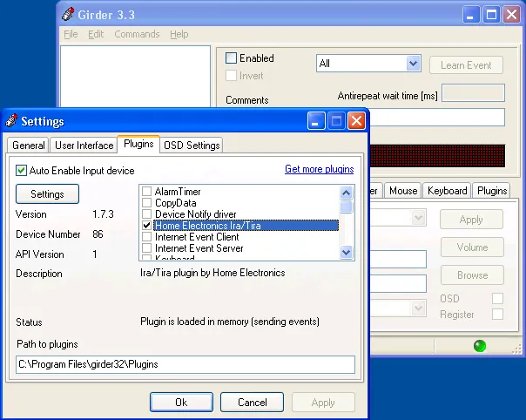Maximize the Girder 3.3 main window

point(491,15)
